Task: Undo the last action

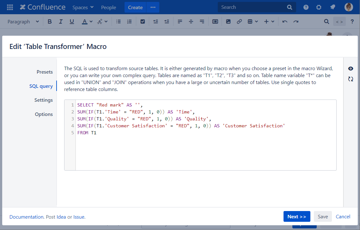Action: [x=285, y=21]
